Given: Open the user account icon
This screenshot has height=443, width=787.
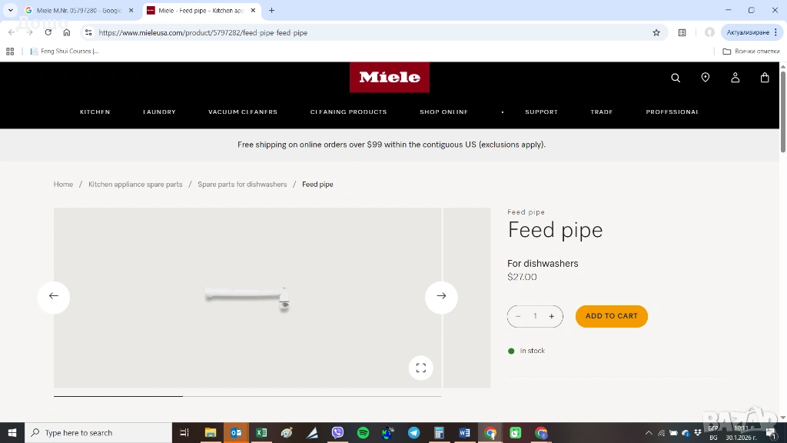Looking at the screenshot, I should pyautogui.click(x=735, y=78).
